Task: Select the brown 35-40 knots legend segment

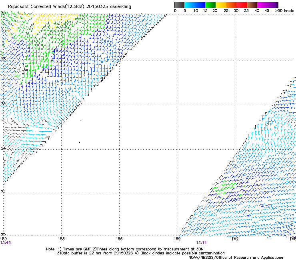Action: click(x=252, y=5)
